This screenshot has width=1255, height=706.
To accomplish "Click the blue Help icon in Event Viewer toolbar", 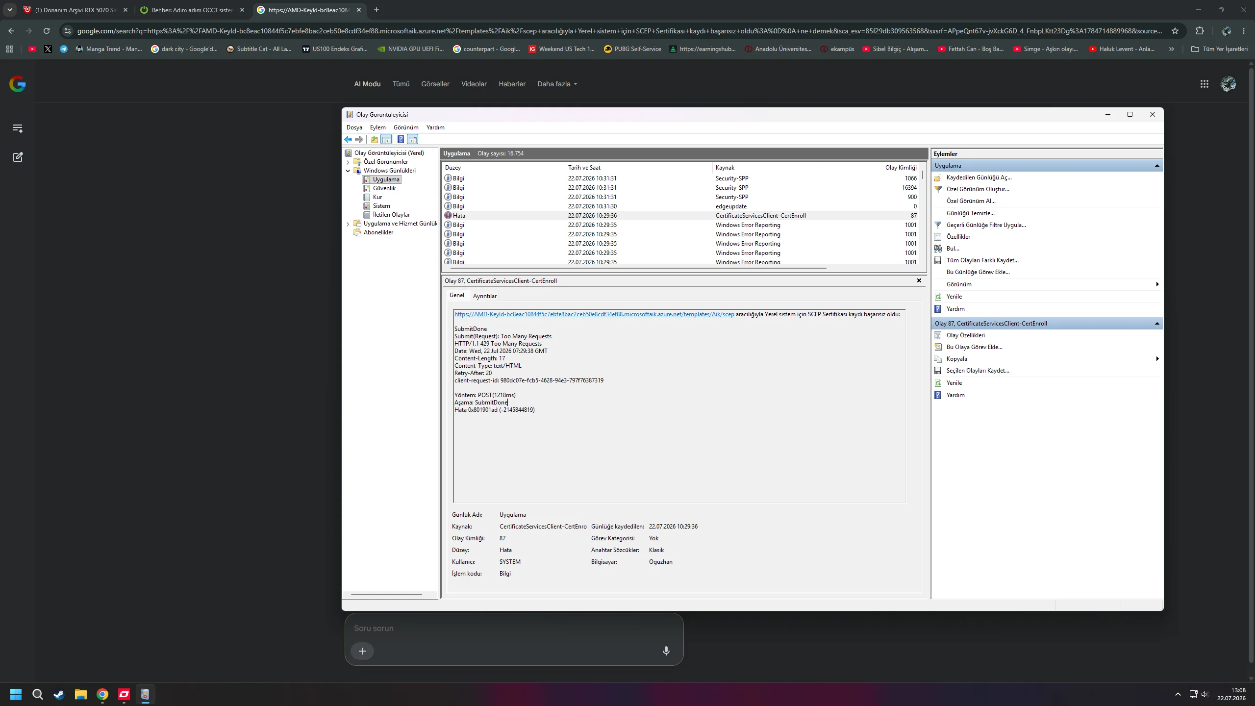I will (401, 140).
